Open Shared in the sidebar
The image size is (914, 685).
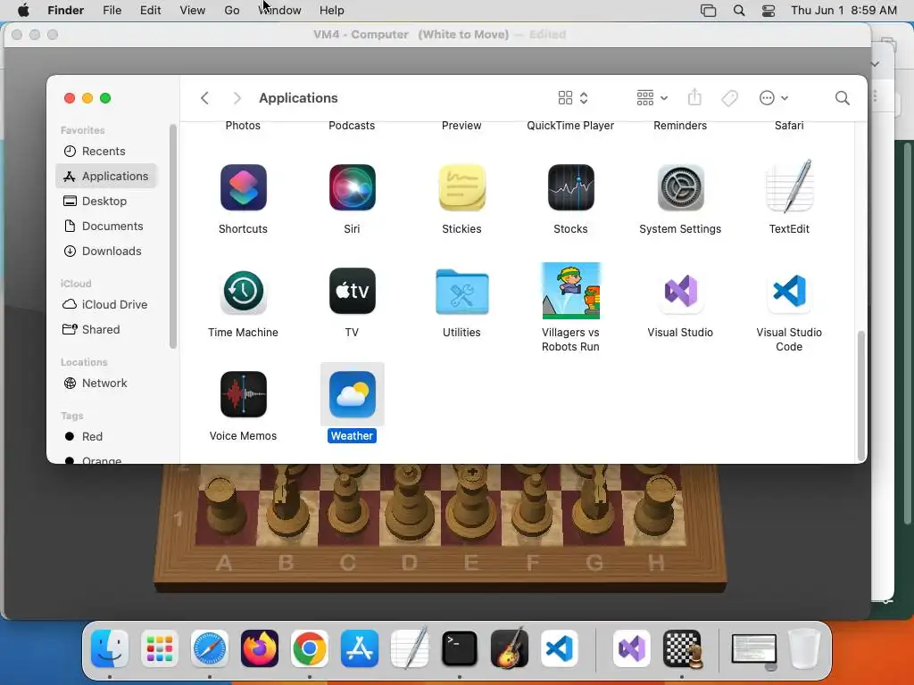point(91,330)
